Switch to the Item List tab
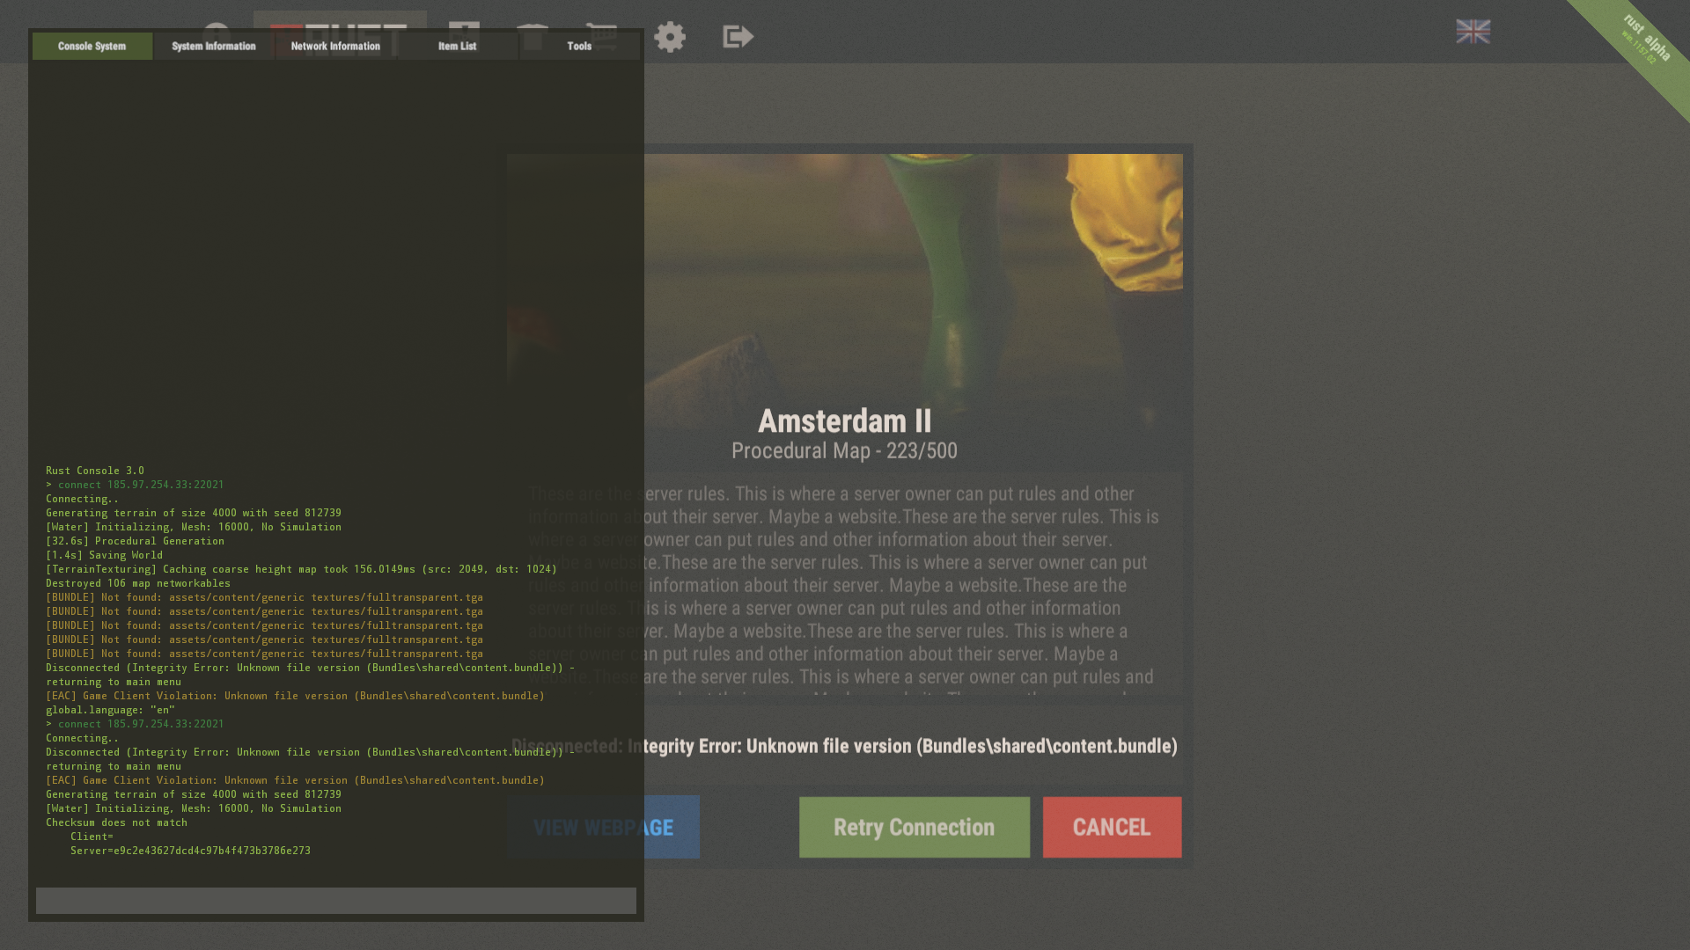 pyautogui.click(x=458, y=46)
